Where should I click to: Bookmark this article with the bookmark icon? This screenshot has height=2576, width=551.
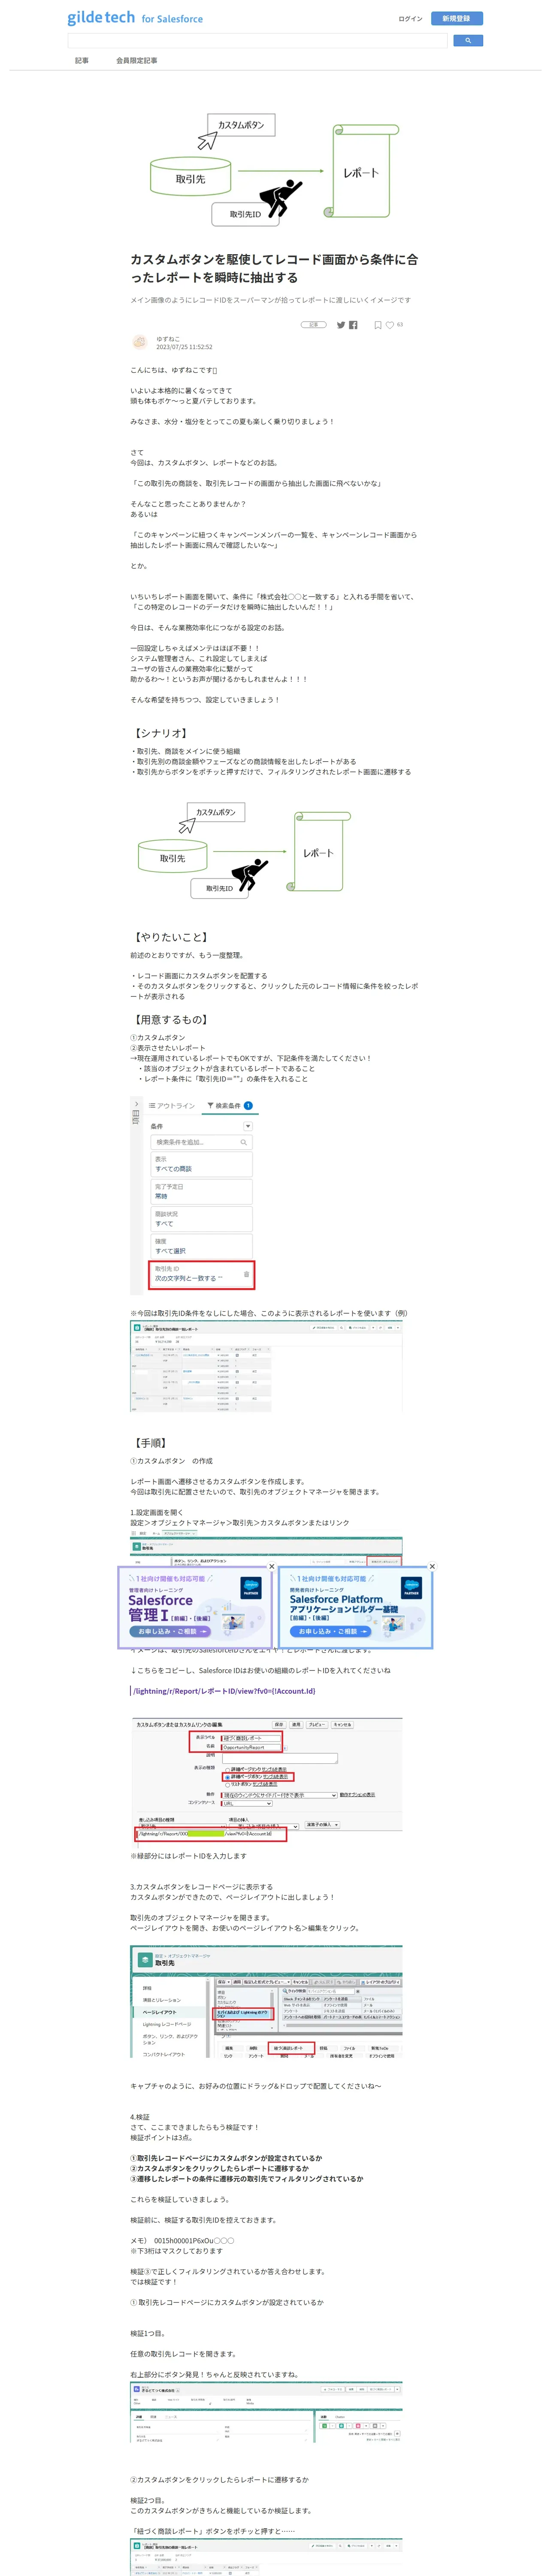[x=378, y=325]
